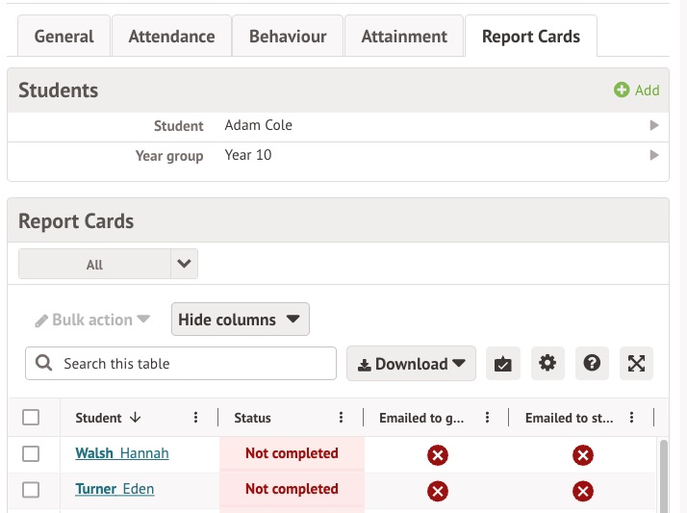Click the table vertical scrollbar

[x=663, y=472]
